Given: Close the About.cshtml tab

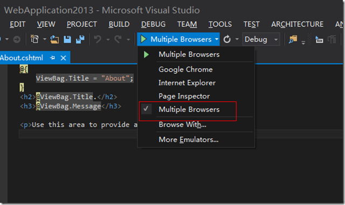Looking at the screenshot, I should coord(64,58).
